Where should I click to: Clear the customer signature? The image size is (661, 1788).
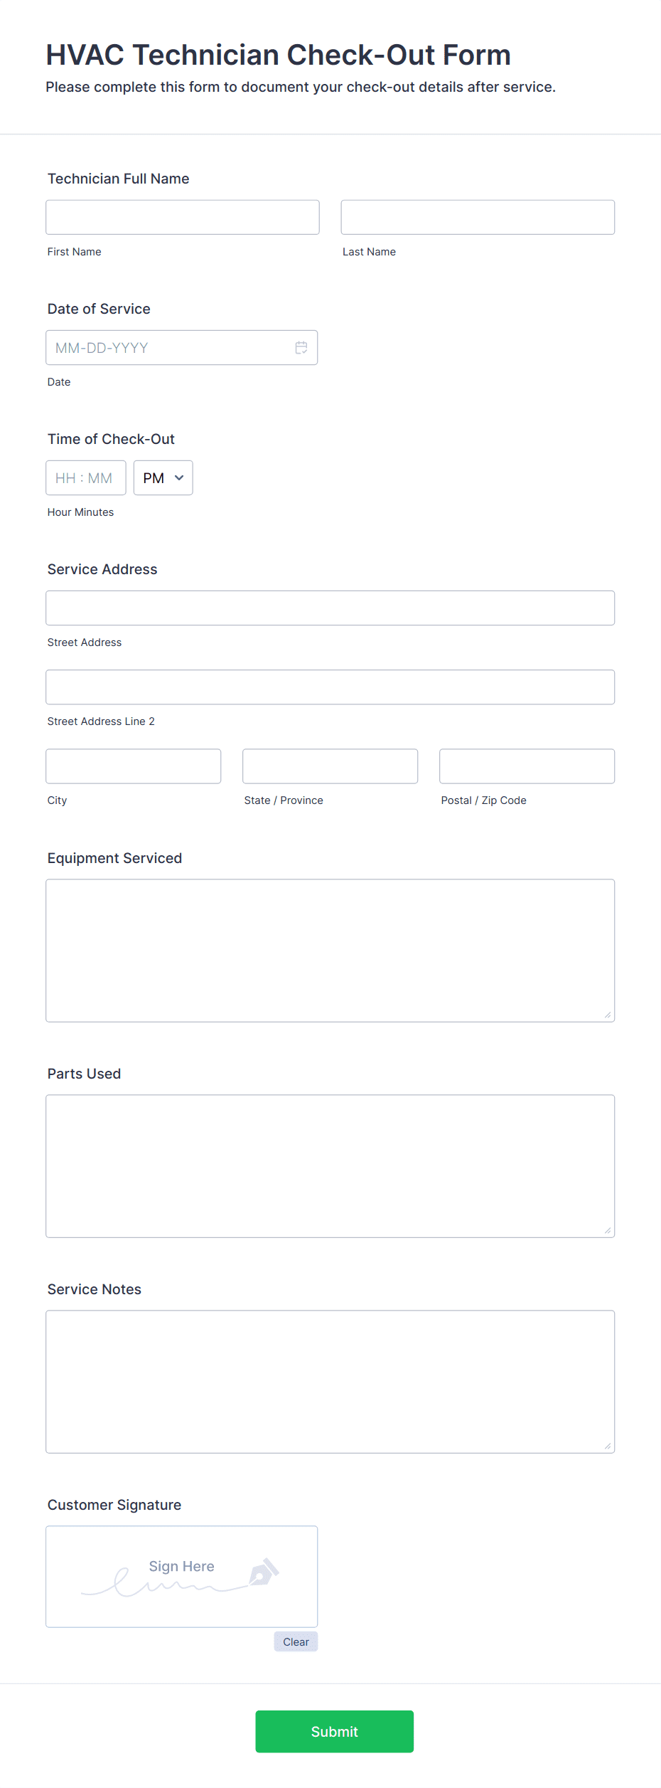click(296, 1642)
